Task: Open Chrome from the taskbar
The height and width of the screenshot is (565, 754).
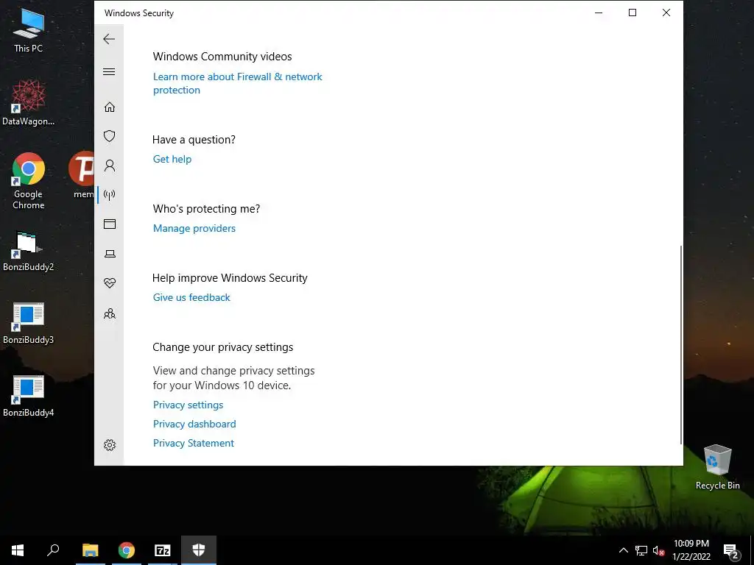Action: 127,550
